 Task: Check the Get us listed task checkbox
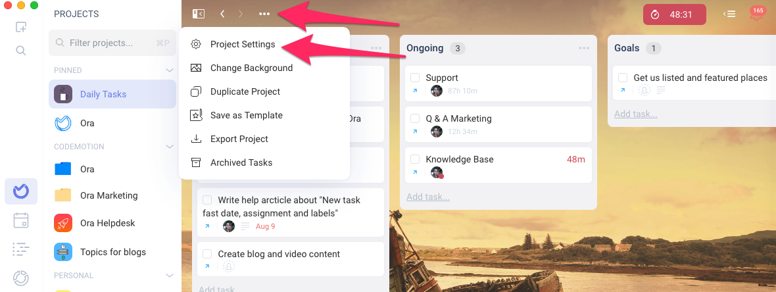pos(623,78)
